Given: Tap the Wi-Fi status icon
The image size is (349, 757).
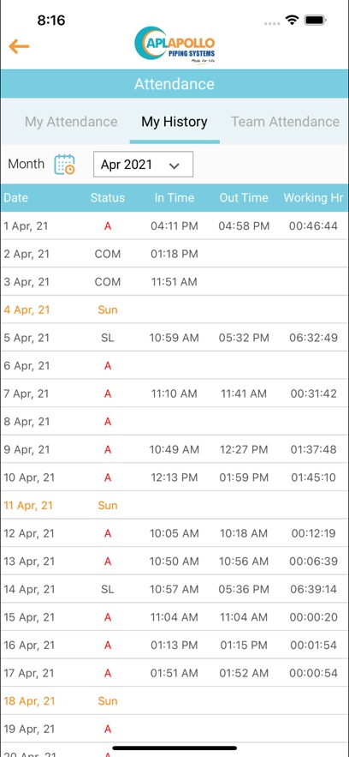Looking at the screenshot, I should pyautogui.click(x=292, y=21).
